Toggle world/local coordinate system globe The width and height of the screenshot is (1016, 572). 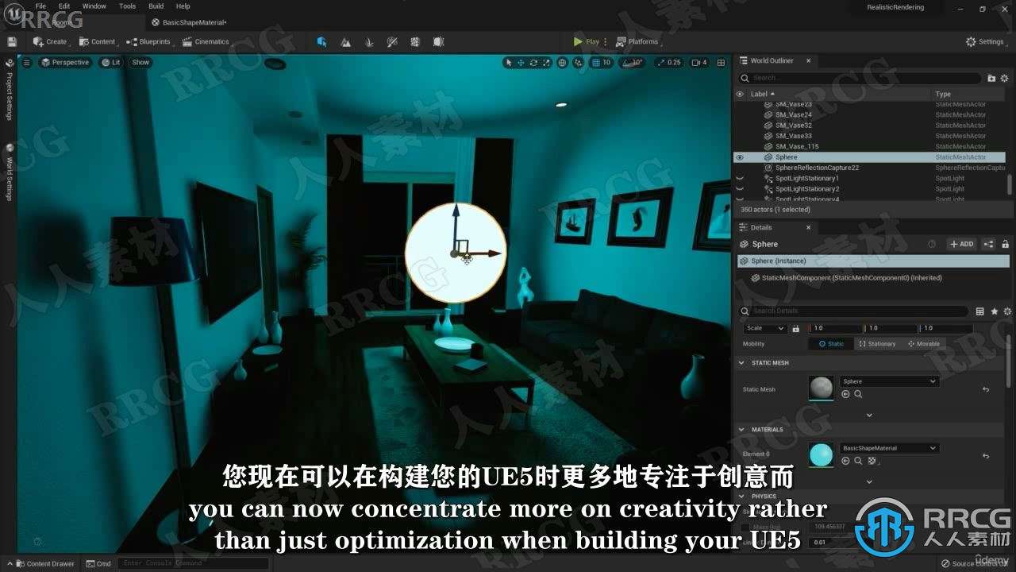click(x=563, y=62)
